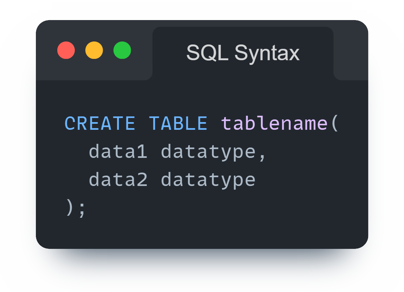Click the data2 column name
The width and height of the screenshot is (404, 292).
pos(118,180)
